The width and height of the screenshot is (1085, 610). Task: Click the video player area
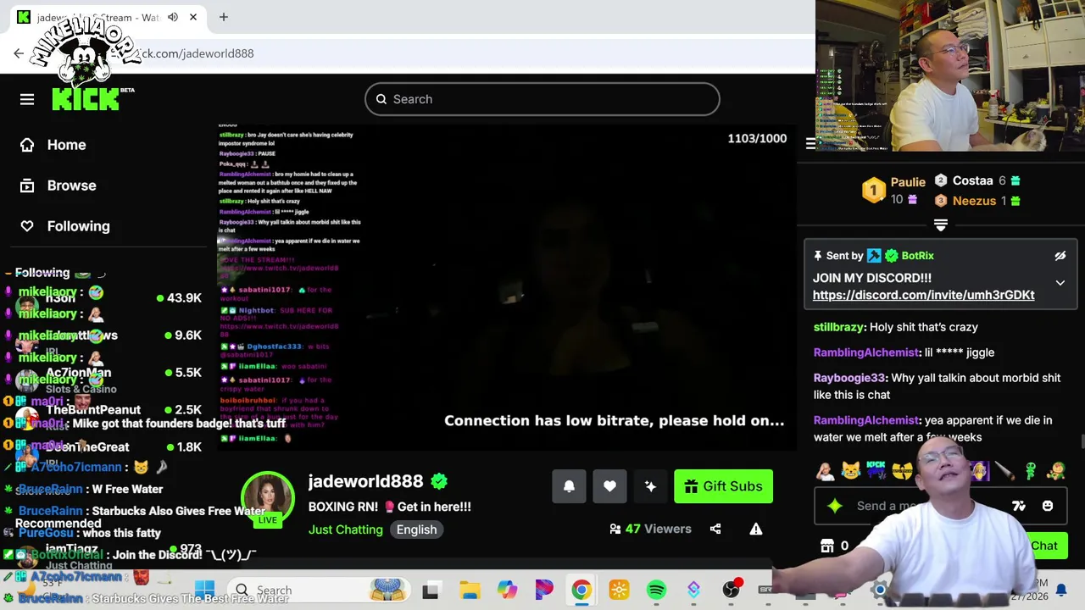pyautogui.click(x=507, y=286)
